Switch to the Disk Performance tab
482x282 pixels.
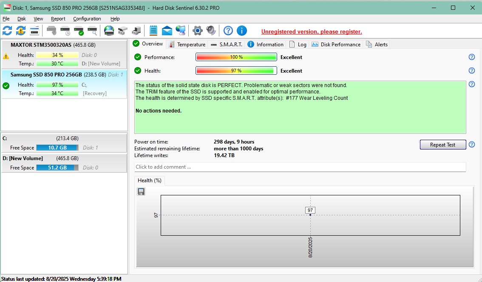pos(336,45)
